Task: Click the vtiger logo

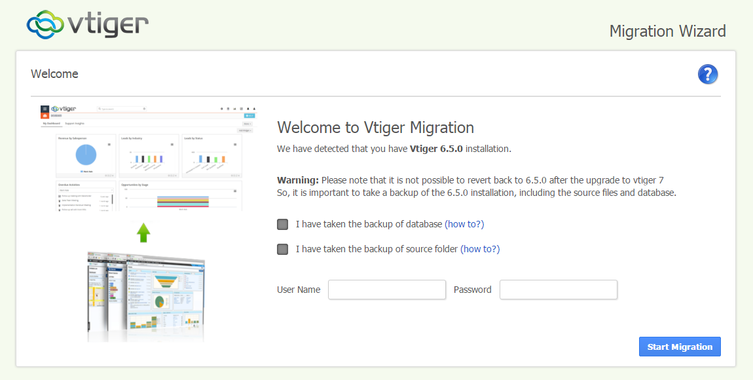Action: [x=87, y=24]
